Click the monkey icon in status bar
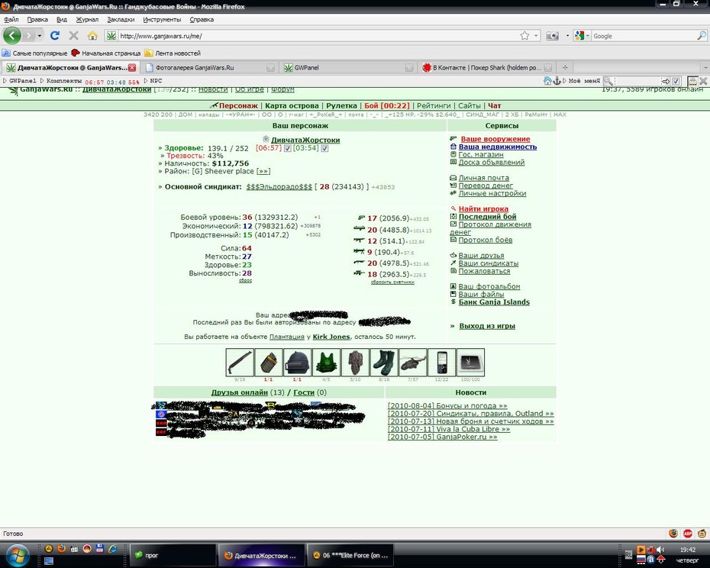Image resolution: width=710 pixels, height=568 pixels. pyautogui.click(x=702, y=534)
